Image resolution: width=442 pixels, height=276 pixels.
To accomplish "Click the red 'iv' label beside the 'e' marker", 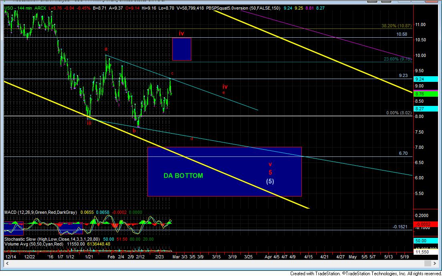I will (225, 87).
